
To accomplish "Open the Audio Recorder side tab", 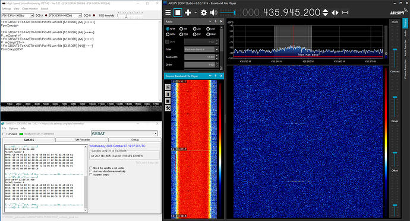I will (405, 47).
